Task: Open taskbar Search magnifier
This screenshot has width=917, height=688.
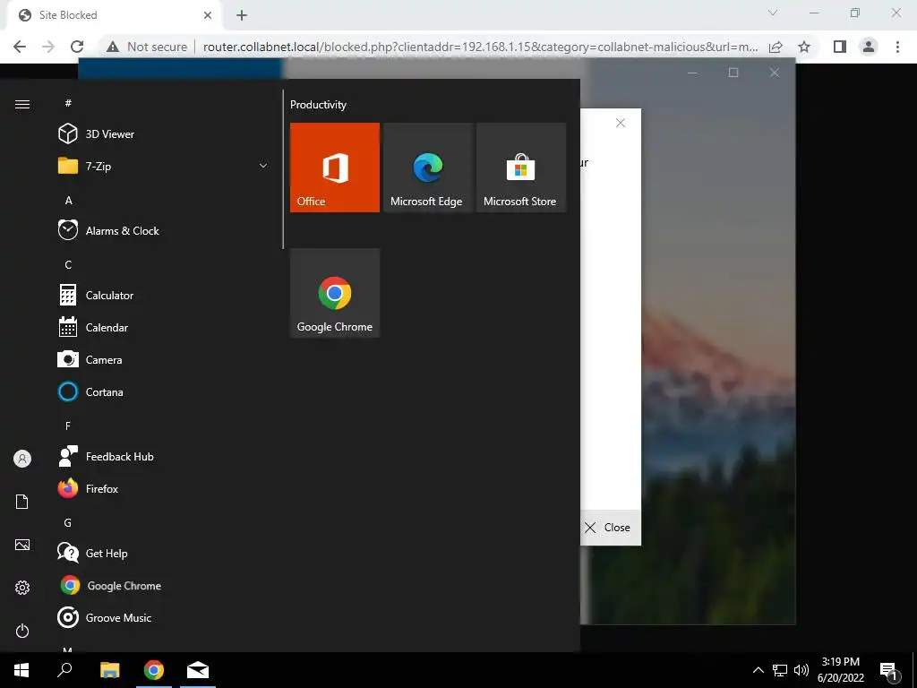Action: tap(64, 670)
